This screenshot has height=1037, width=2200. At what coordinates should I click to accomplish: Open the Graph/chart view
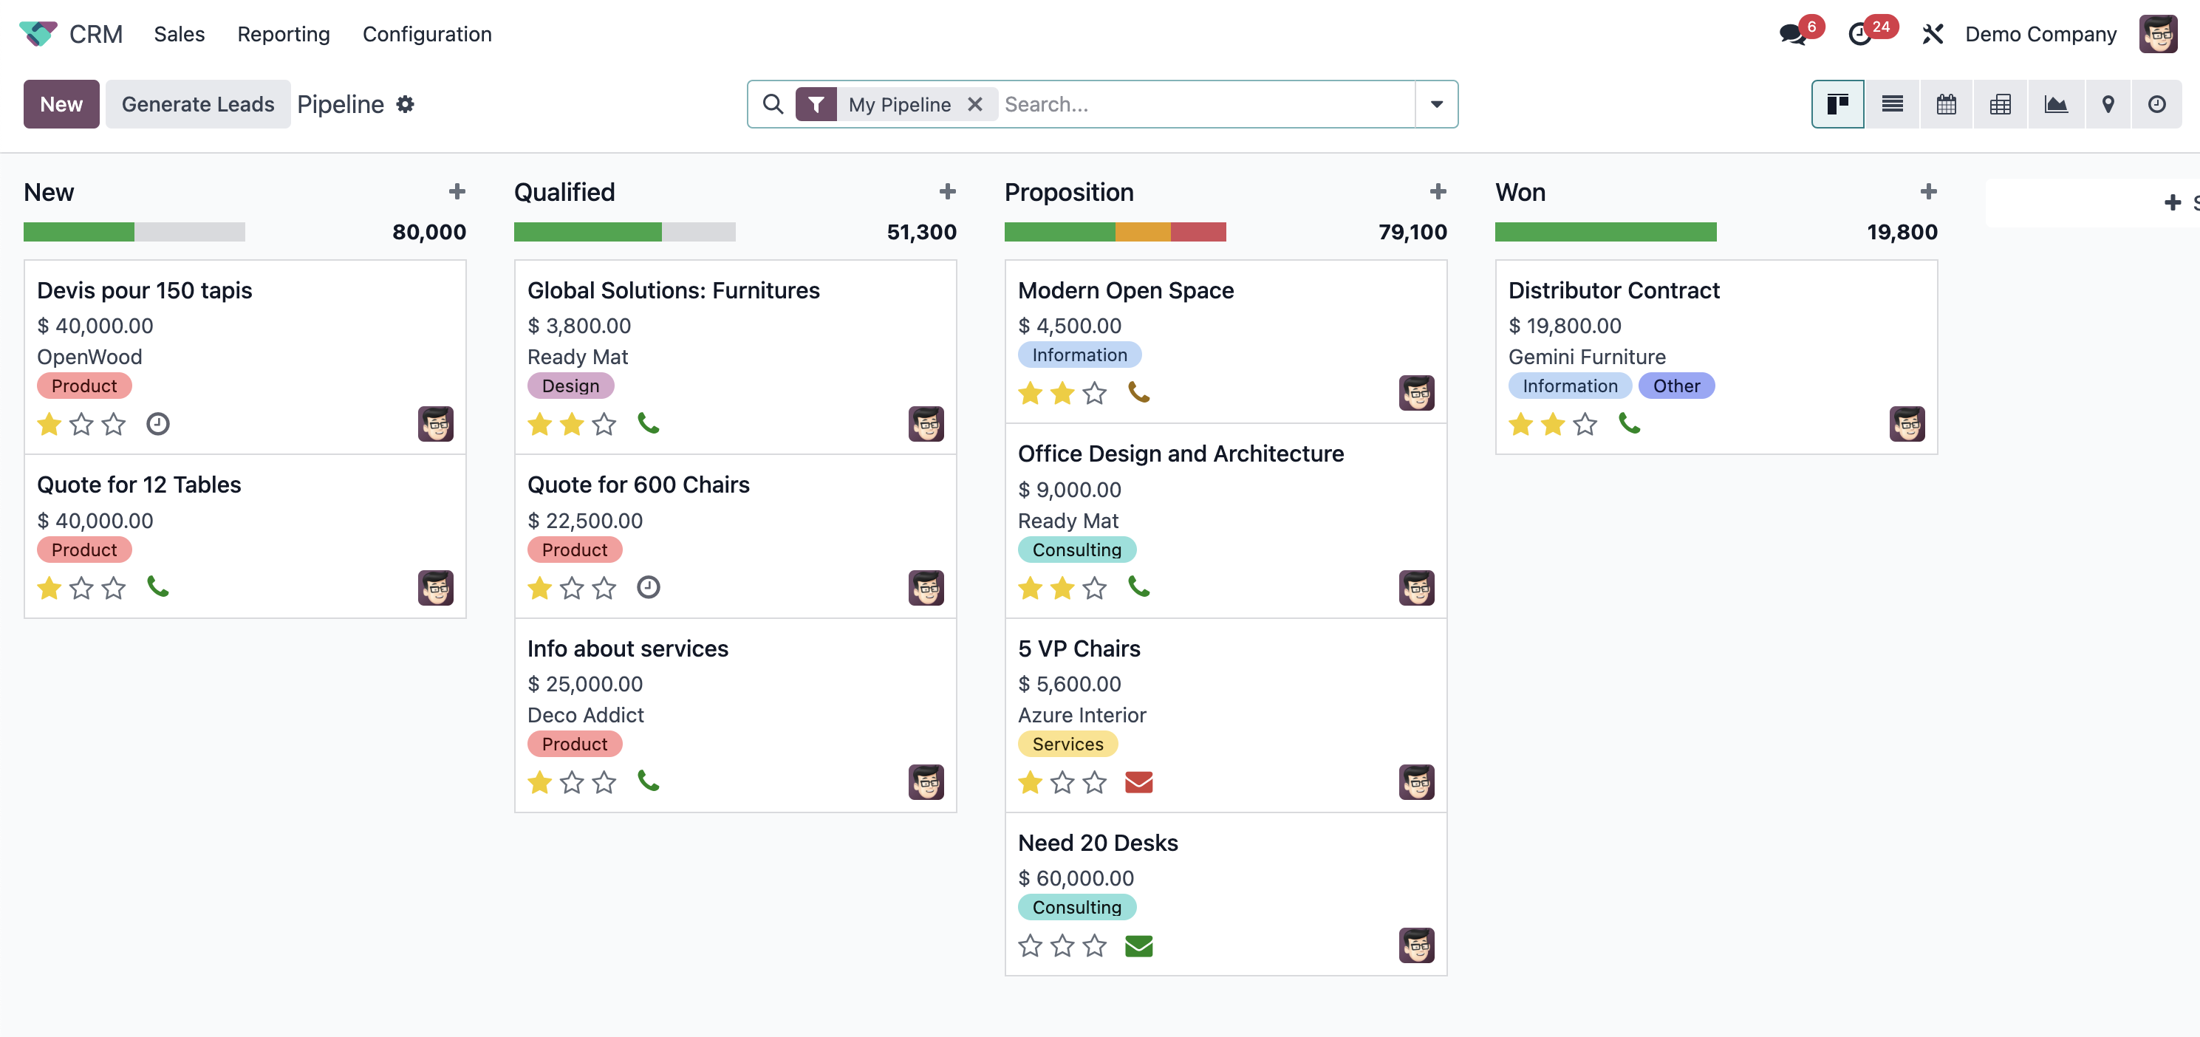[2053, 104]
